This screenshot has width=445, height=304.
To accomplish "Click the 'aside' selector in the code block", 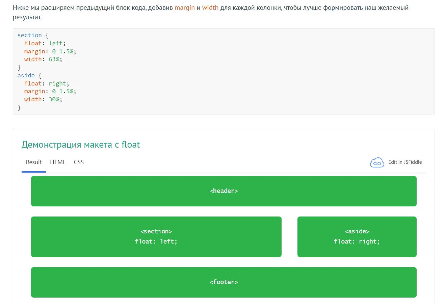I will [x=26, y=75].
